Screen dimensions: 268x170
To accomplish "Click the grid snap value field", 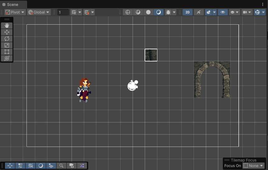I will [63, 12].
